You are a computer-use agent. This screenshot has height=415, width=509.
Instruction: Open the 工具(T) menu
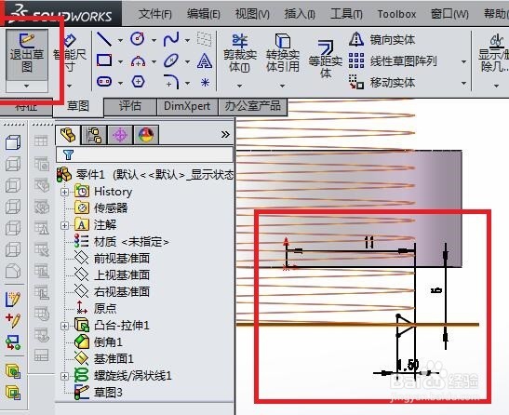click(346, 14)
